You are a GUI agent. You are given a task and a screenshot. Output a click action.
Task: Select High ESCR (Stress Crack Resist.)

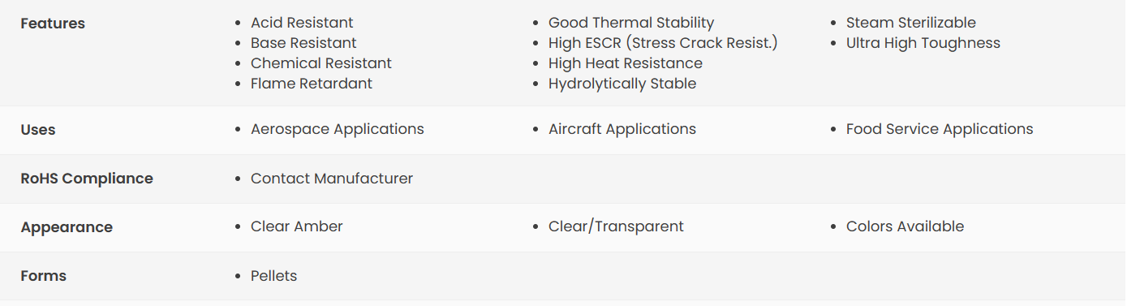coord(663,43)
